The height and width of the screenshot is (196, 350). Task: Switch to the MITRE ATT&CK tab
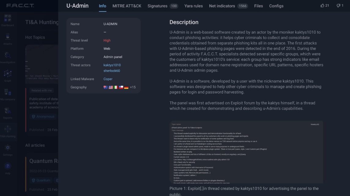pos(127,6)
